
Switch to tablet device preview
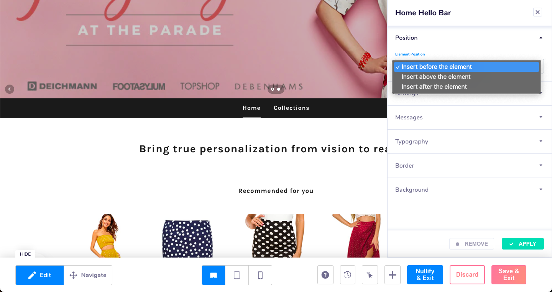click(237, 275)
